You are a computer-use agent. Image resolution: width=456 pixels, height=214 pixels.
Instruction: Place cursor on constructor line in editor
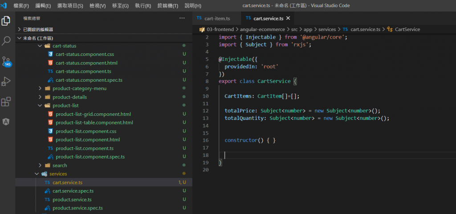(250, 140)
